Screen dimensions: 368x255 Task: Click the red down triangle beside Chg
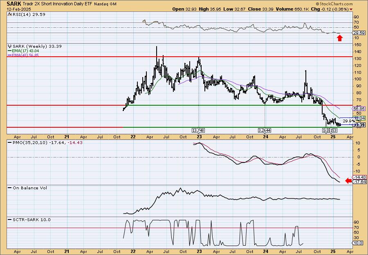coord(351,9)
